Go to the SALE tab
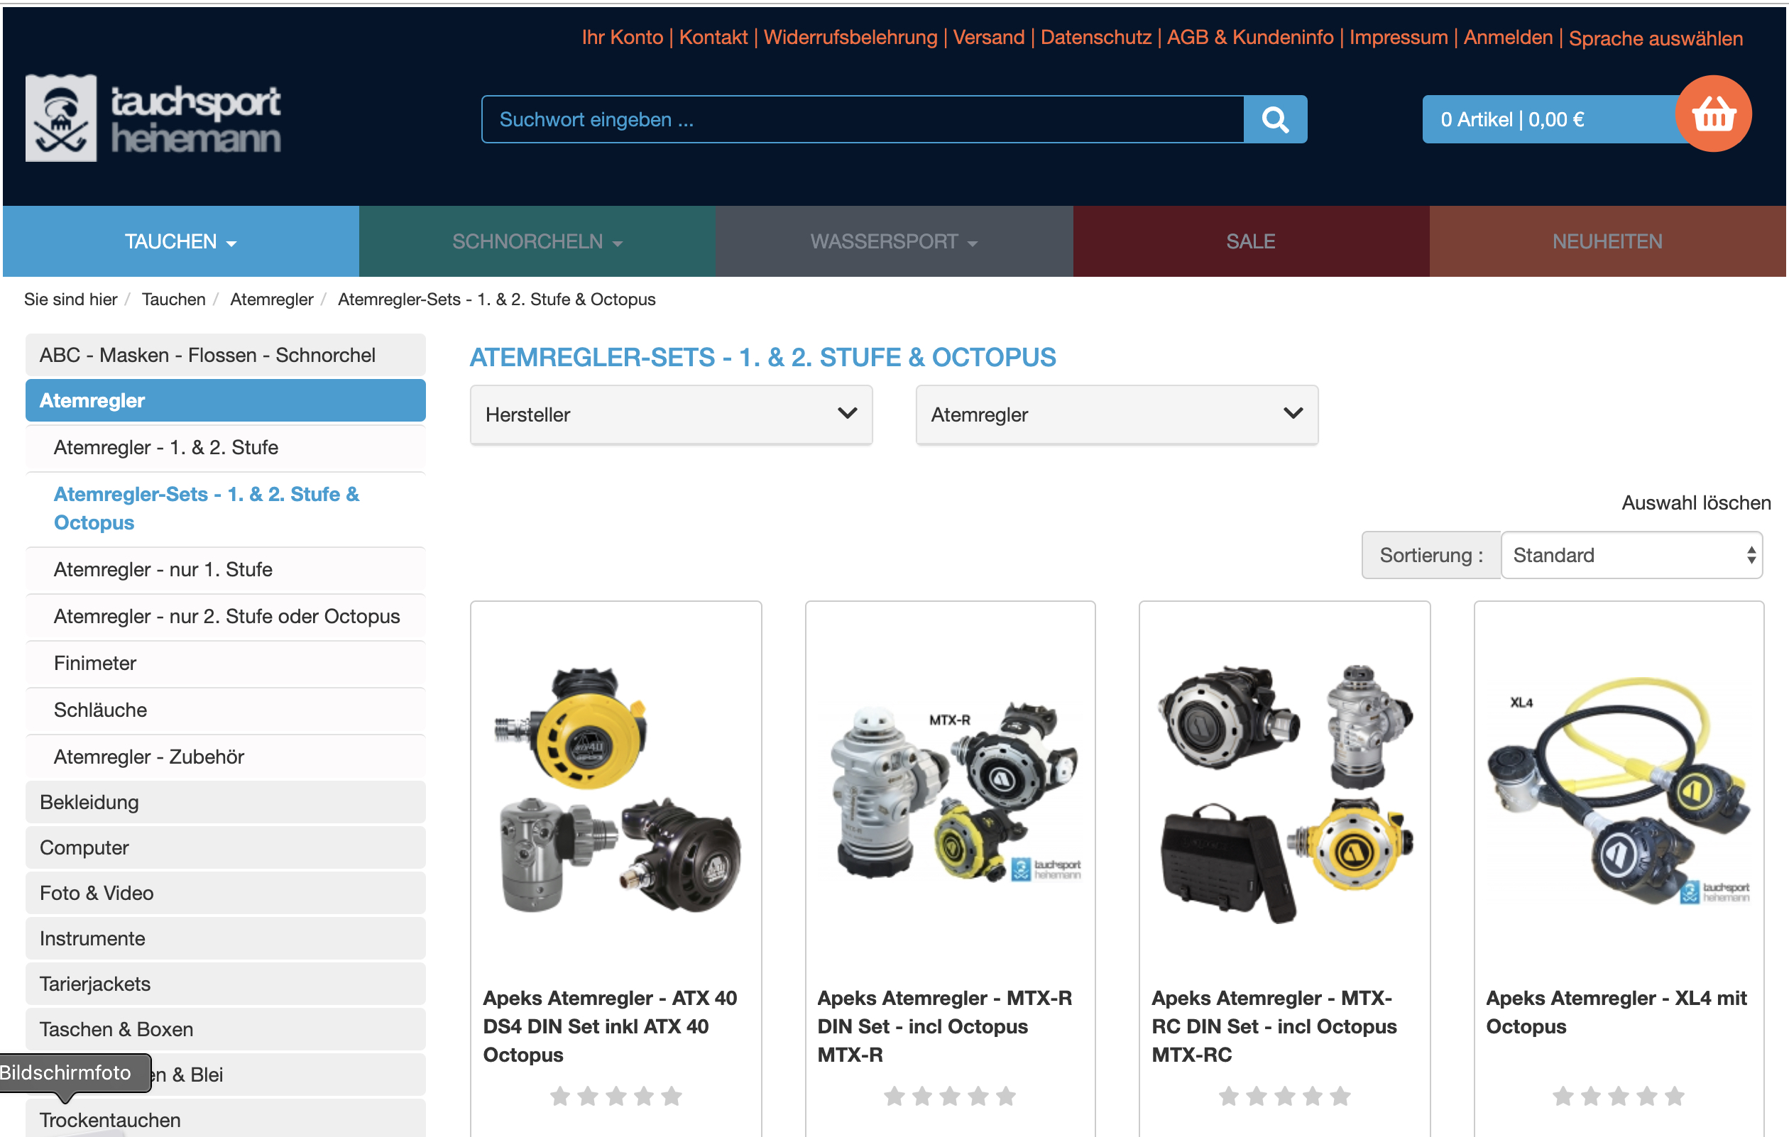The width and height of the screenshot is (1789, 1137). pyautogui.click(x=1250, y=241)
